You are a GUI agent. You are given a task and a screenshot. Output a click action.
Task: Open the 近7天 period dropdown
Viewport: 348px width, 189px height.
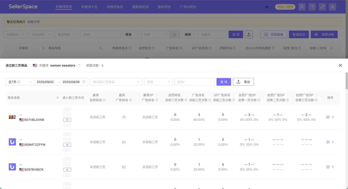point(20,82)
